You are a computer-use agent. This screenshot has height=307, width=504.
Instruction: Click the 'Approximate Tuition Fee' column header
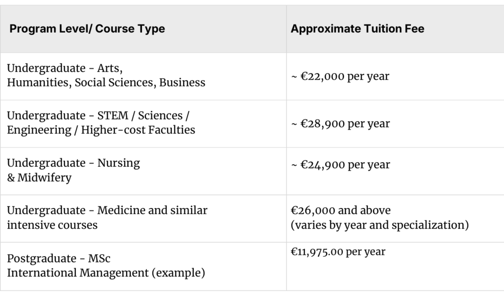pos(357,29)
